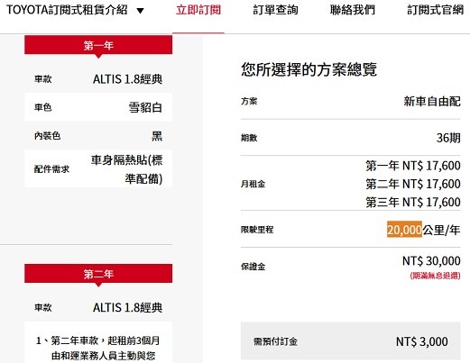
Task: Click first-year rent 第一年 NT$ 17,600
Action: point(413,166)
